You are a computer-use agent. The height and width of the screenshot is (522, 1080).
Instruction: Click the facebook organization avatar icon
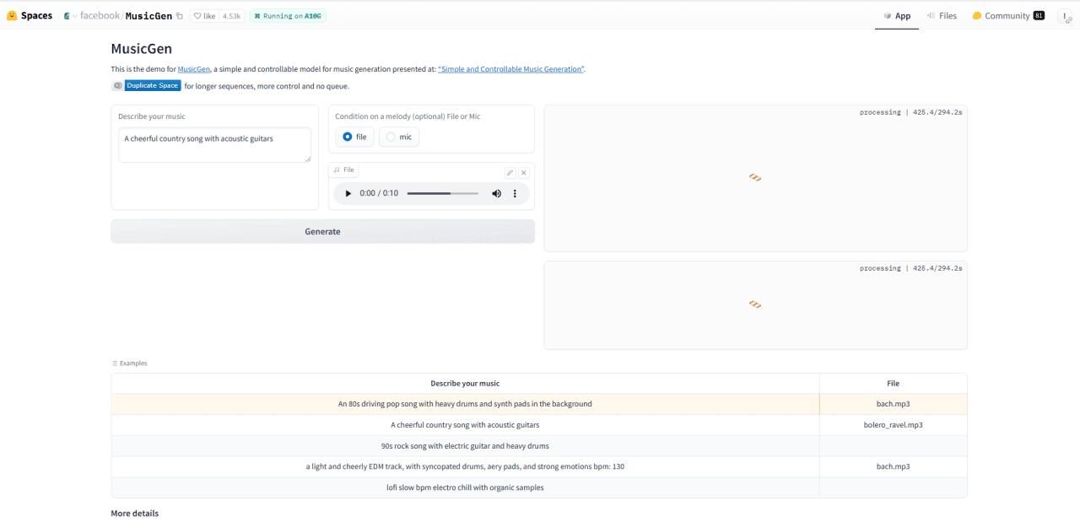point(67,16)
